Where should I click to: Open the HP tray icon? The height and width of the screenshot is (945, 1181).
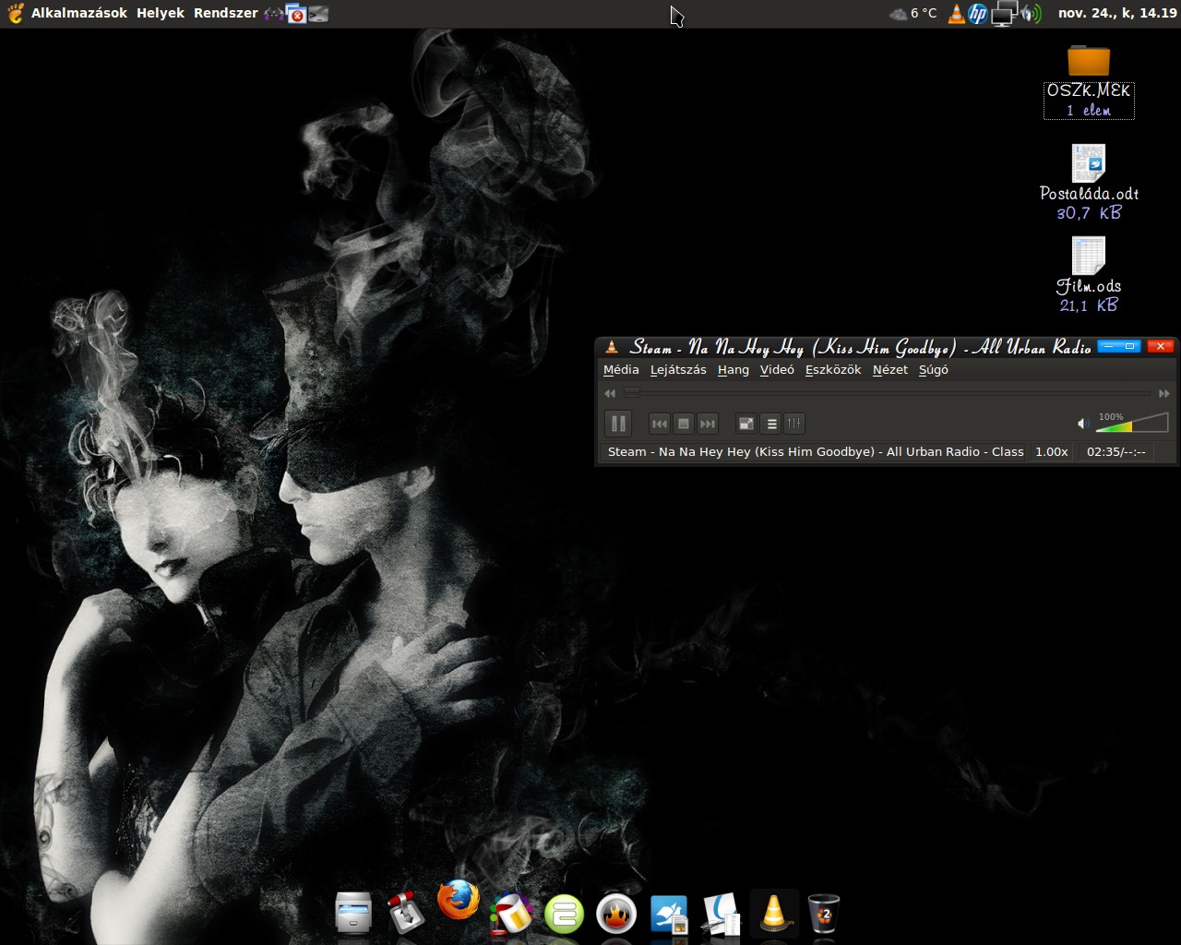[x=978, y=13]
